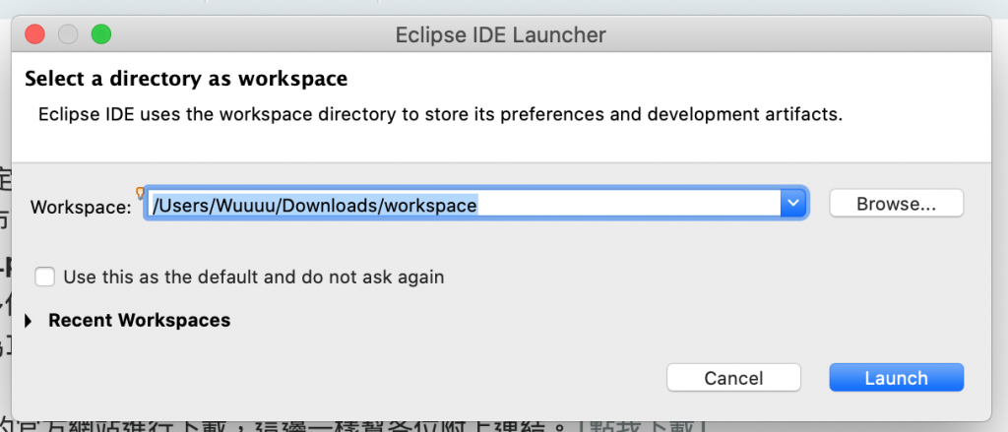The width and height of the screenshot is (1008, 432).
Task: Open the Workspace path dropdown arrow
Action: (793, 204)
